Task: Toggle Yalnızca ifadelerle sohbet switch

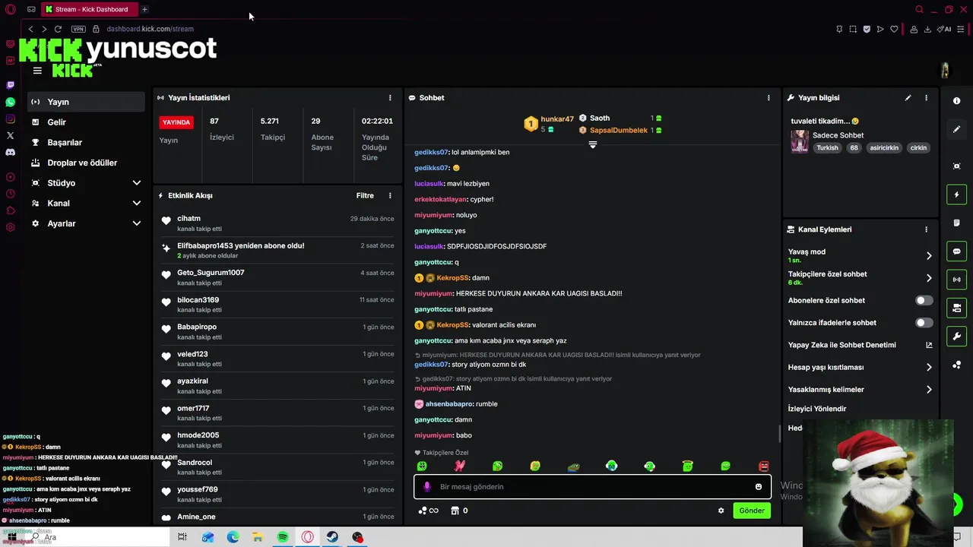Action: point(924,323)
